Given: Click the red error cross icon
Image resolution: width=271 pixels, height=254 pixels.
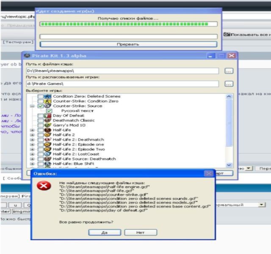Looking at the screenshot, I should pos(44,186).
